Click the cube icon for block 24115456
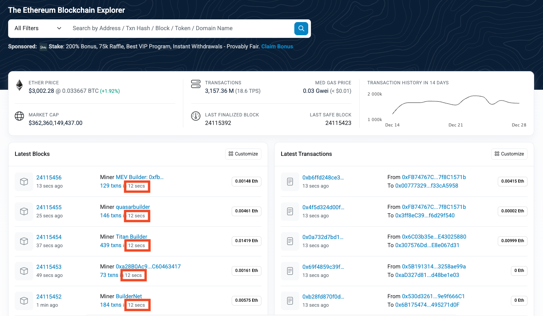 [x=24, y=182]
